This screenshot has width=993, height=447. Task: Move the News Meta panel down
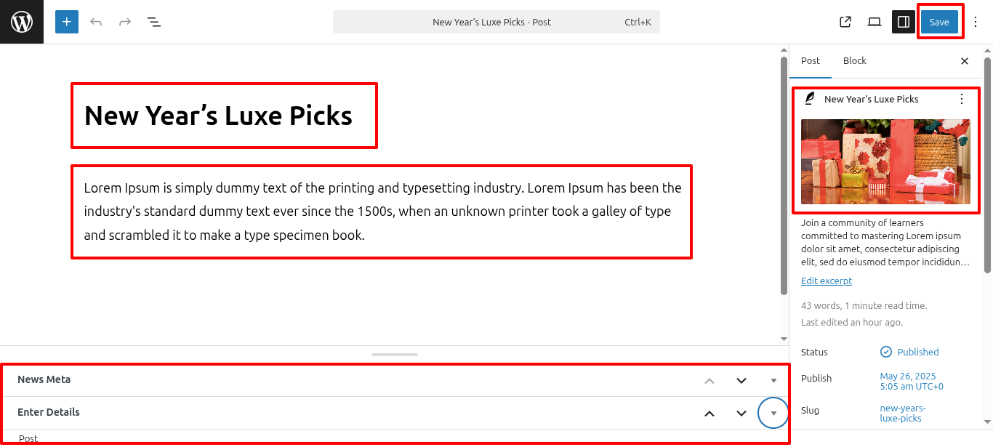click(741, 380)
